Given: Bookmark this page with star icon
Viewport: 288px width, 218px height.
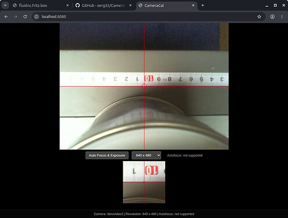Looking at the screenshot, I should tap(259, 17).
